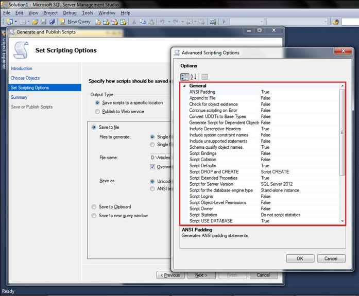Click the Start Debugging play icon
The height and width of the screenshot is (296, 359).
pyautogui.click(x=224, y=22)
